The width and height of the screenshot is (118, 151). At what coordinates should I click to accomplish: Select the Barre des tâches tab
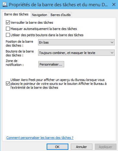16,14
